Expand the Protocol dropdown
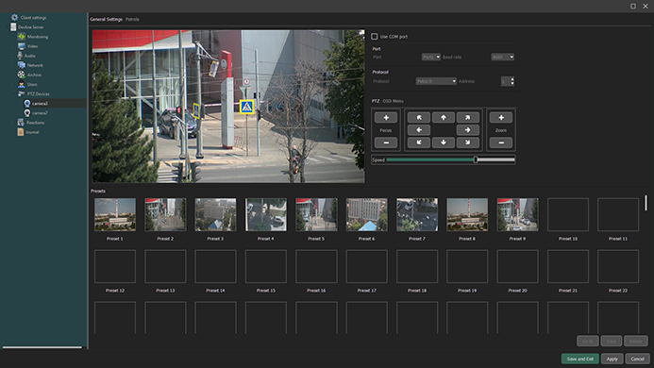654x368 pixels. [436, 81]
